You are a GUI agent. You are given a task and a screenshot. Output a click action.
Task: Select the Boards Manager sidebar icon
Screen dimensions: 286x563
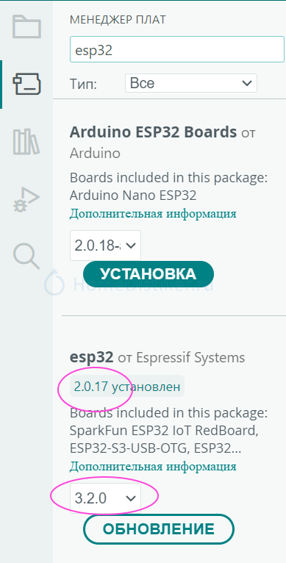pyautogui.click(x=26, y=84)
